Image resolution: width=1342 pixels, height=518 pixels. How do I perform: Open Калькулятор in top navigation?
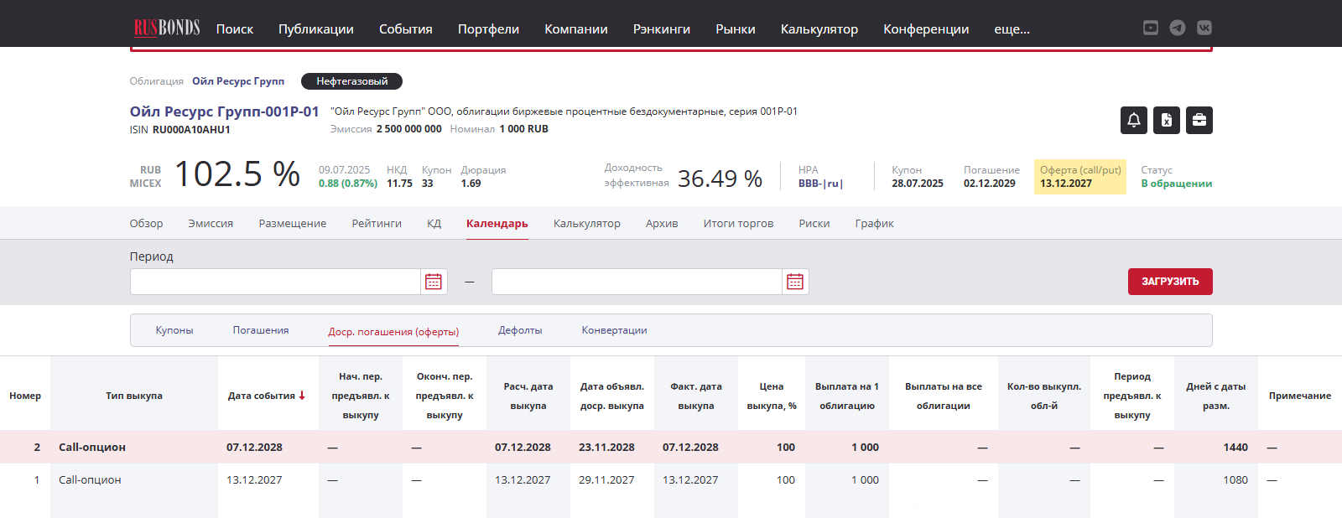pos(819,29)
